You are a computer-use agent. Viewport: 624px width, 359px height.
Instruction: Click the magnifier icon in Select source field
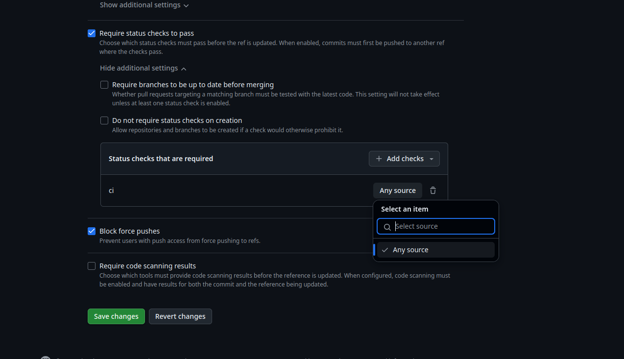387,227
